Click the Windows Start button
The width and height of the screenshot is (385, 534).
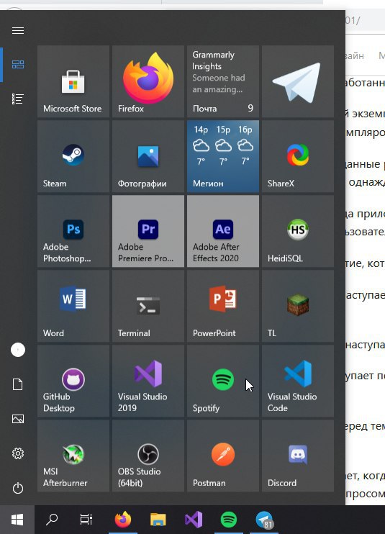(17, 520)
